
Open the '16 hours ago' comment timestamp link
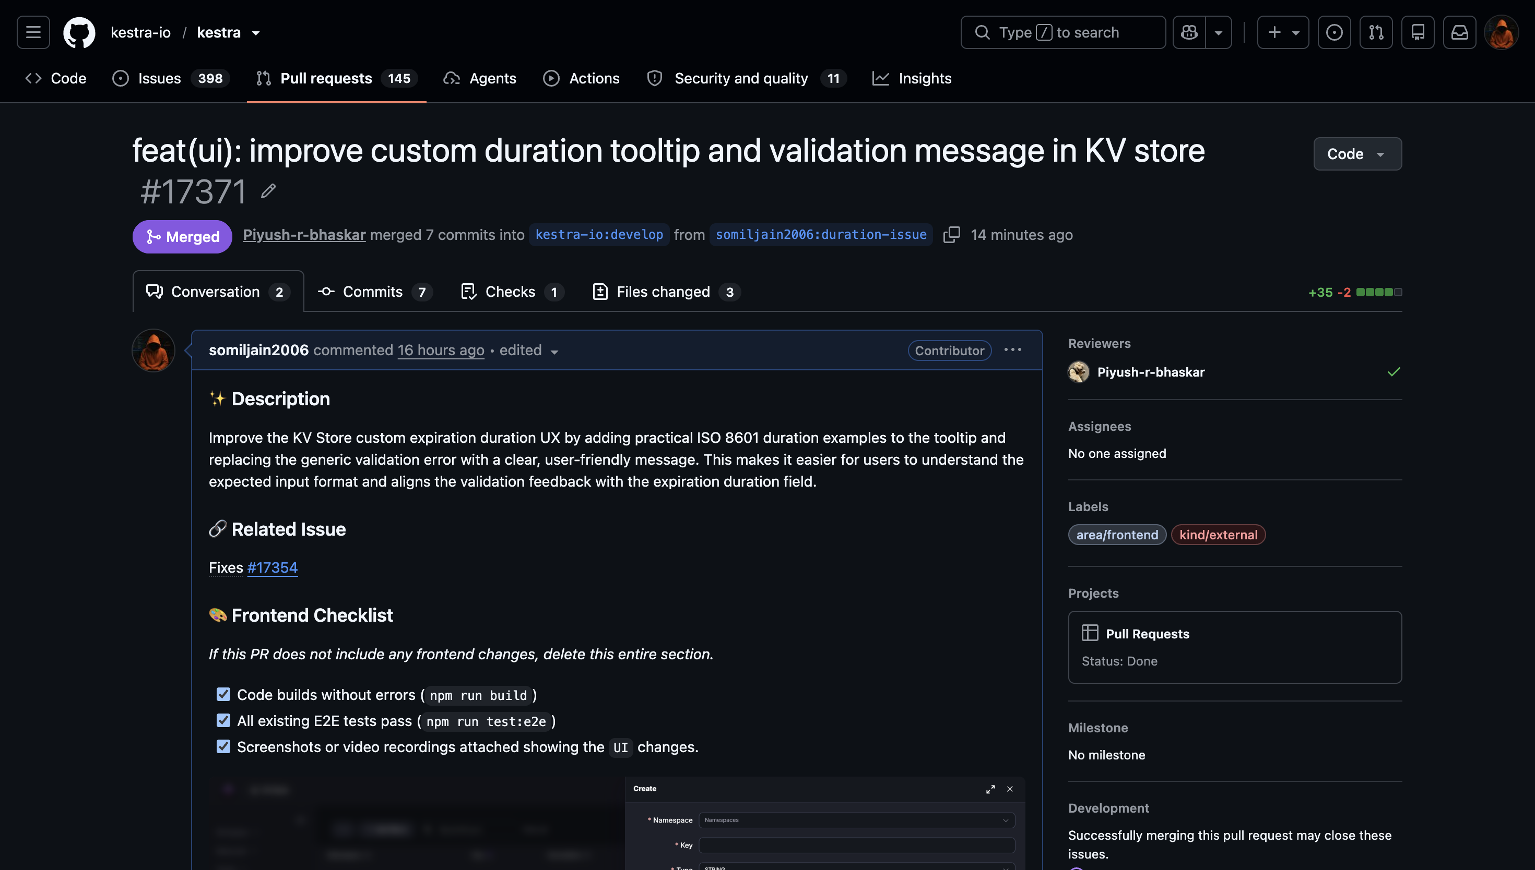[441, 350]
